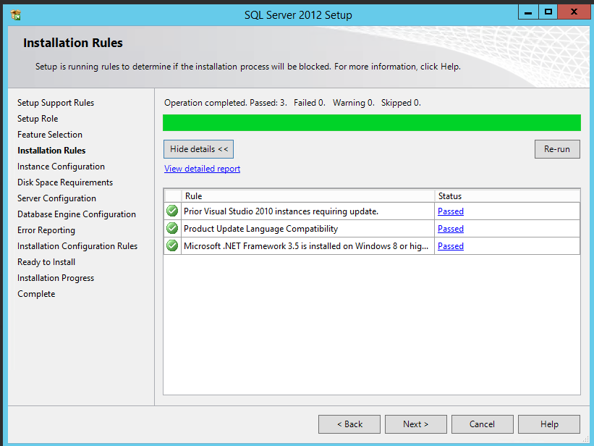
Task: Select Setup Role step in sidebar
Action: click(38, 119)
